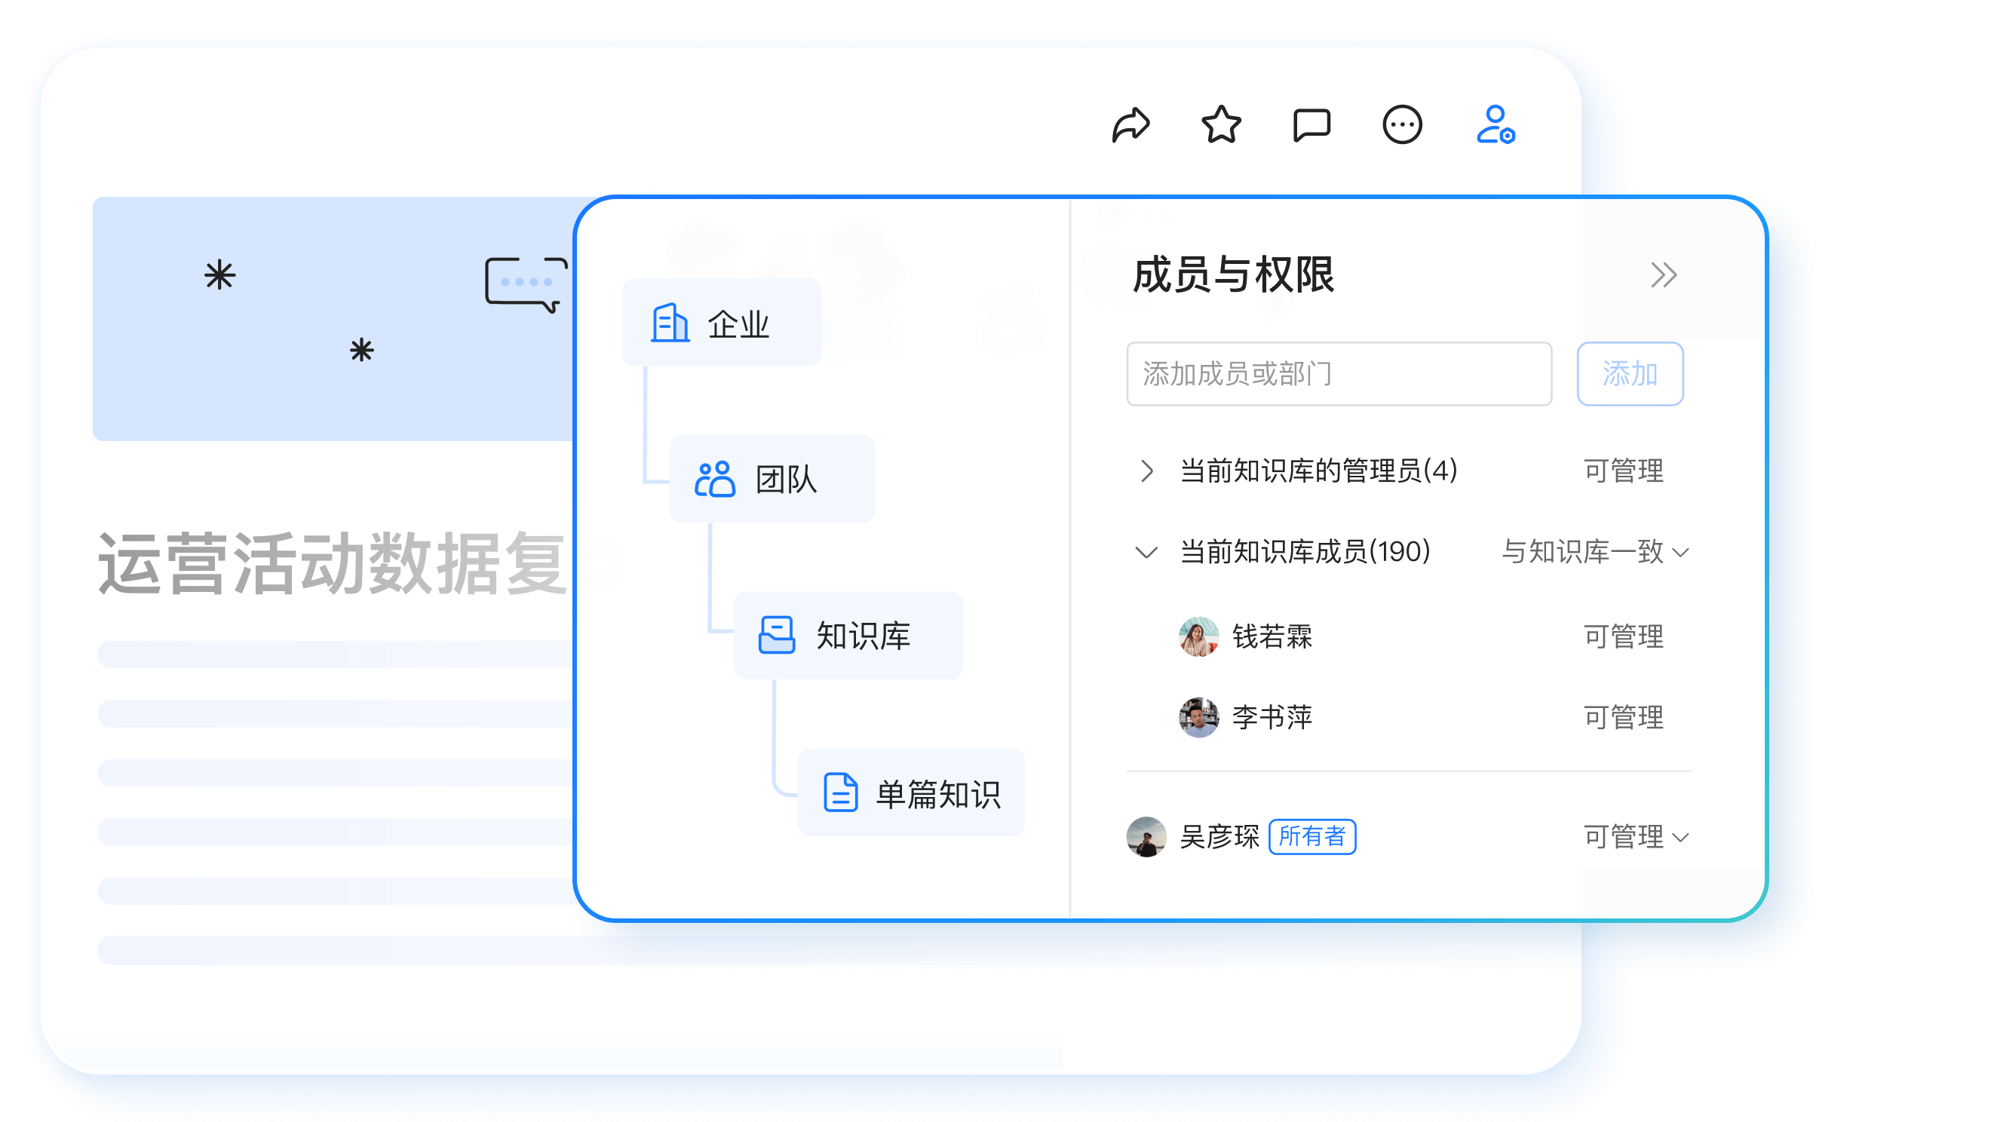
Task: Click the more options ellipsis icon
Action: (x=1403, y=124)
